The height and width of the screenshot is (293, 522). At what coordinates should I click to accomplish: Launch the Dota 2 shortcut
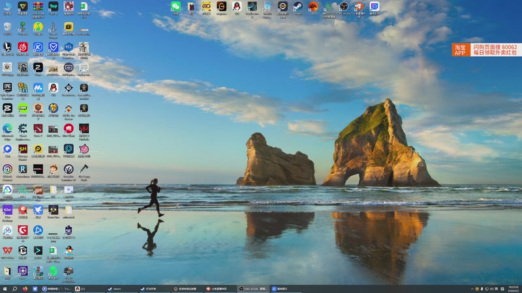point(38,129)
